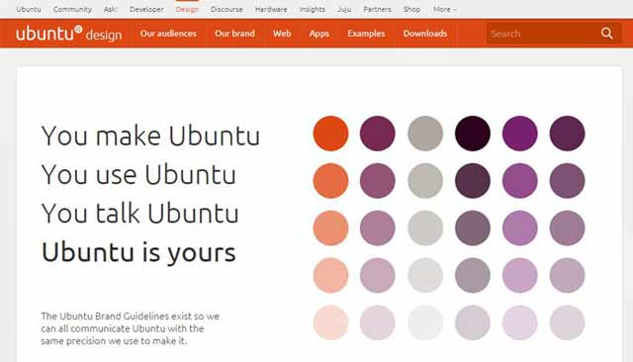
Task: Visit the Community link in top bar
Action: coord(72,9)
